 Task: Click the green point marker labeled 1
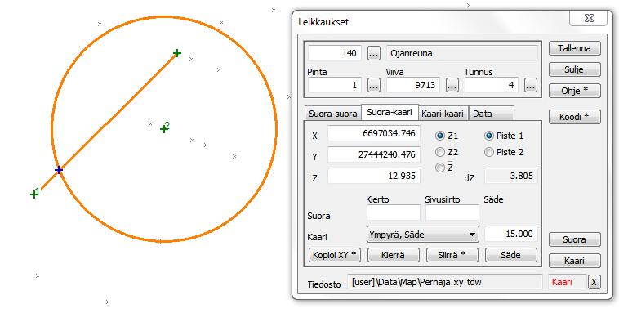pyautogui.click(x=34, y=194)
